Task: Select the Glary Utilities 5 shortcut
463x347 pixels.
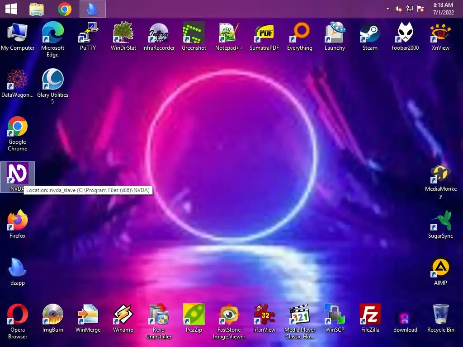Action: [x=52, y=86]
